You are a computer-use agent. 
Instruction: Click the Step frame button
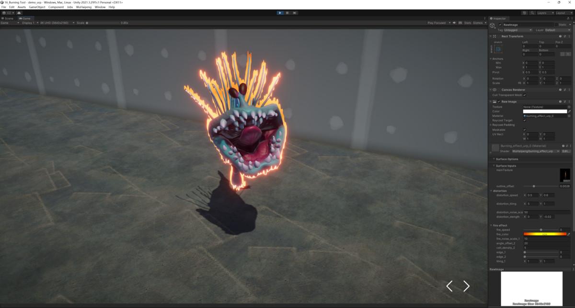click(x=295, y=13)
